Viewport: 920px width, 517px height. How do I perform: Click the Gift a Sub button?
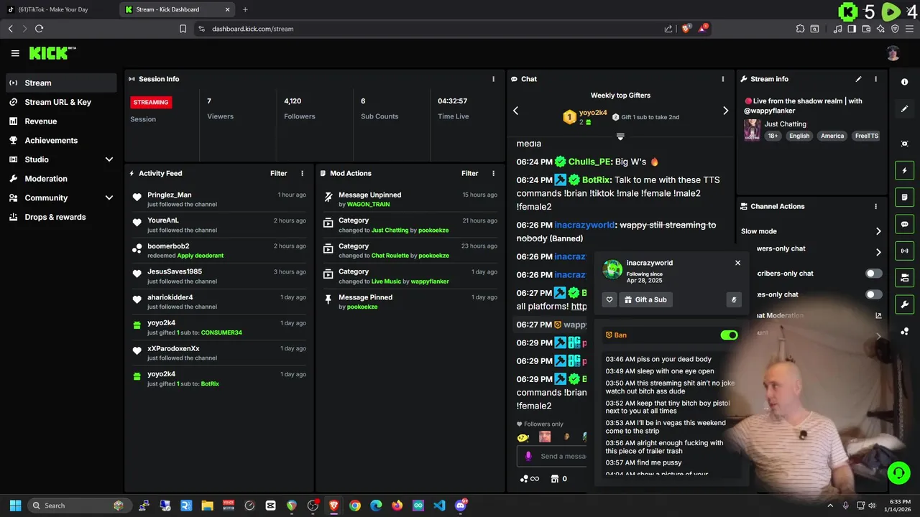tap(645, 299)
